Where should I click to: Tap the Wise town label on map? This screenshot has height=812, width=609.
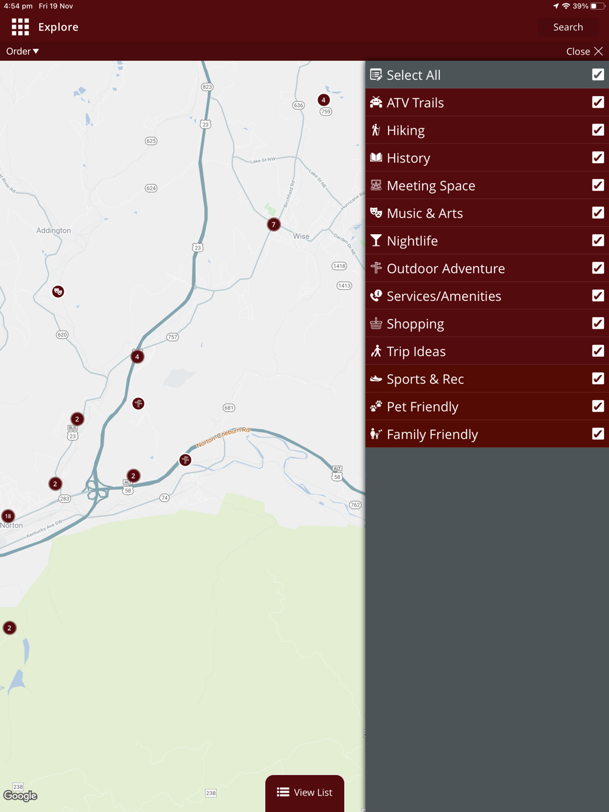tap(301, 236)
